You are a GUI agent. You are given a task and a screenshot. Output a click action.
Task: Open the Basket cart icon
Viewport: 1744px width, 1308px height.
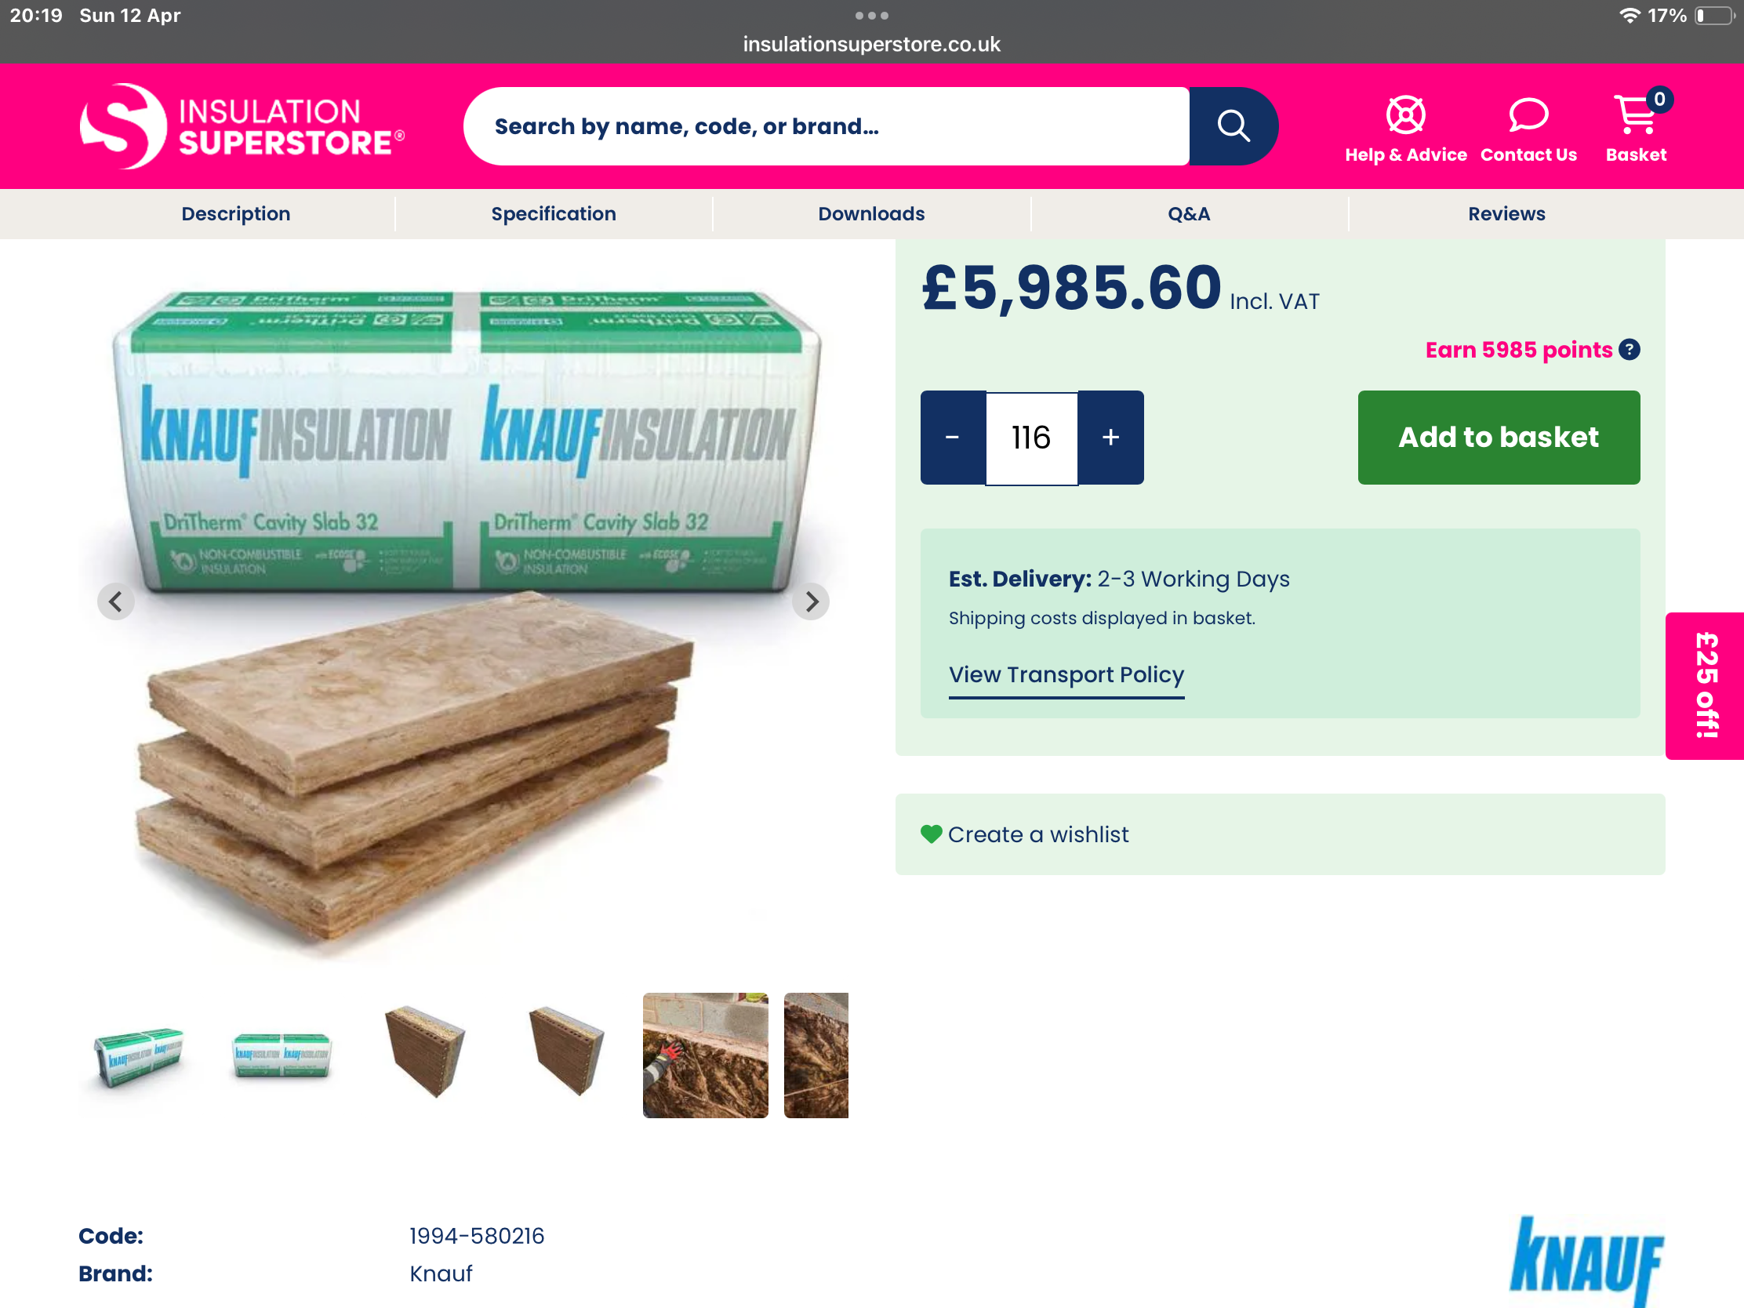tap(1636, 115)
